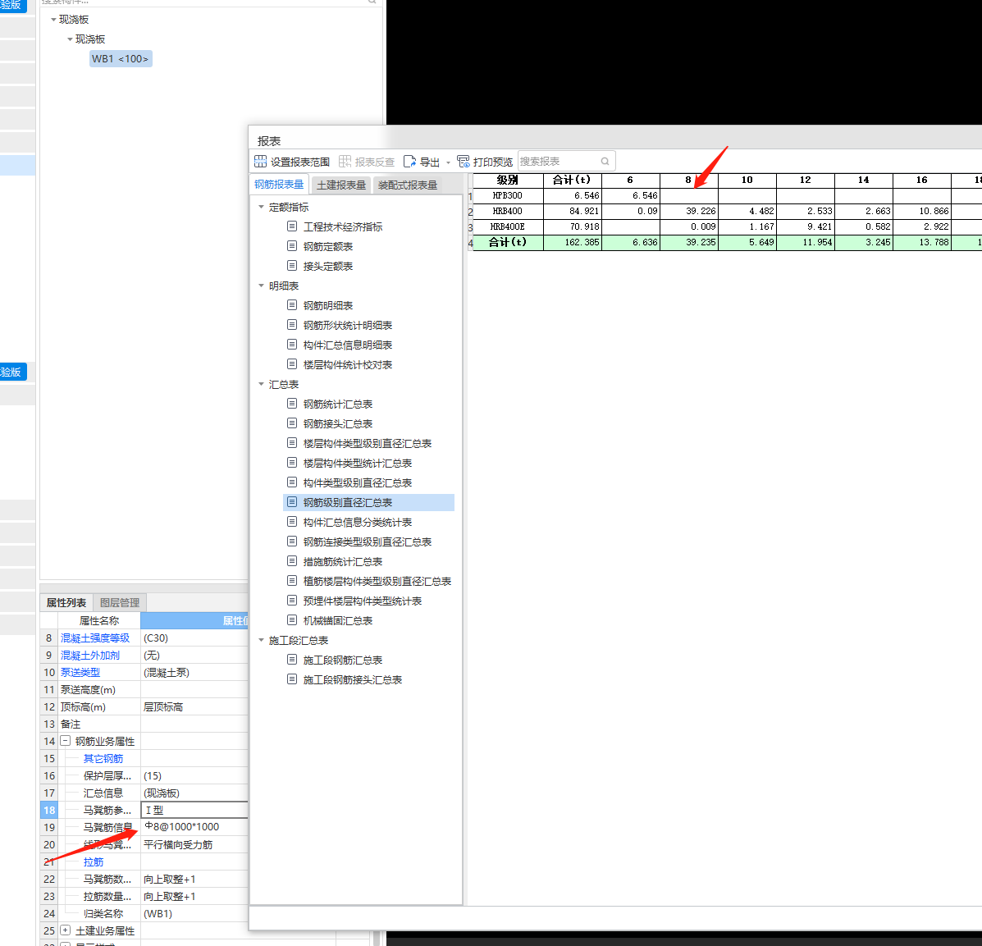Viewport: 982px width, 946px height.
Task: Click the HPB300 row header cell
Action: [x=507, y=195]
